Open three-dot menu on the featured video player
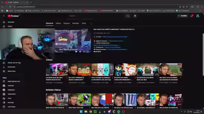The height and width of the screenshot is (114, 204). (87, 31)
